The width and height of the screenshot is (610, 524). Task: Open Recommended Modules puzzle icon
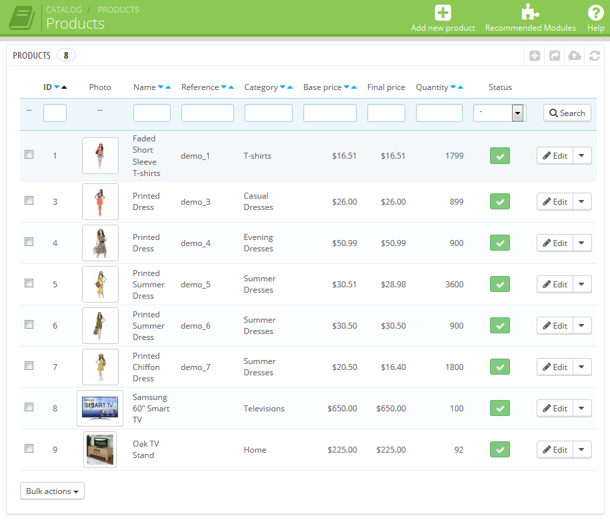pyautogui.click(x=530, y=13)
